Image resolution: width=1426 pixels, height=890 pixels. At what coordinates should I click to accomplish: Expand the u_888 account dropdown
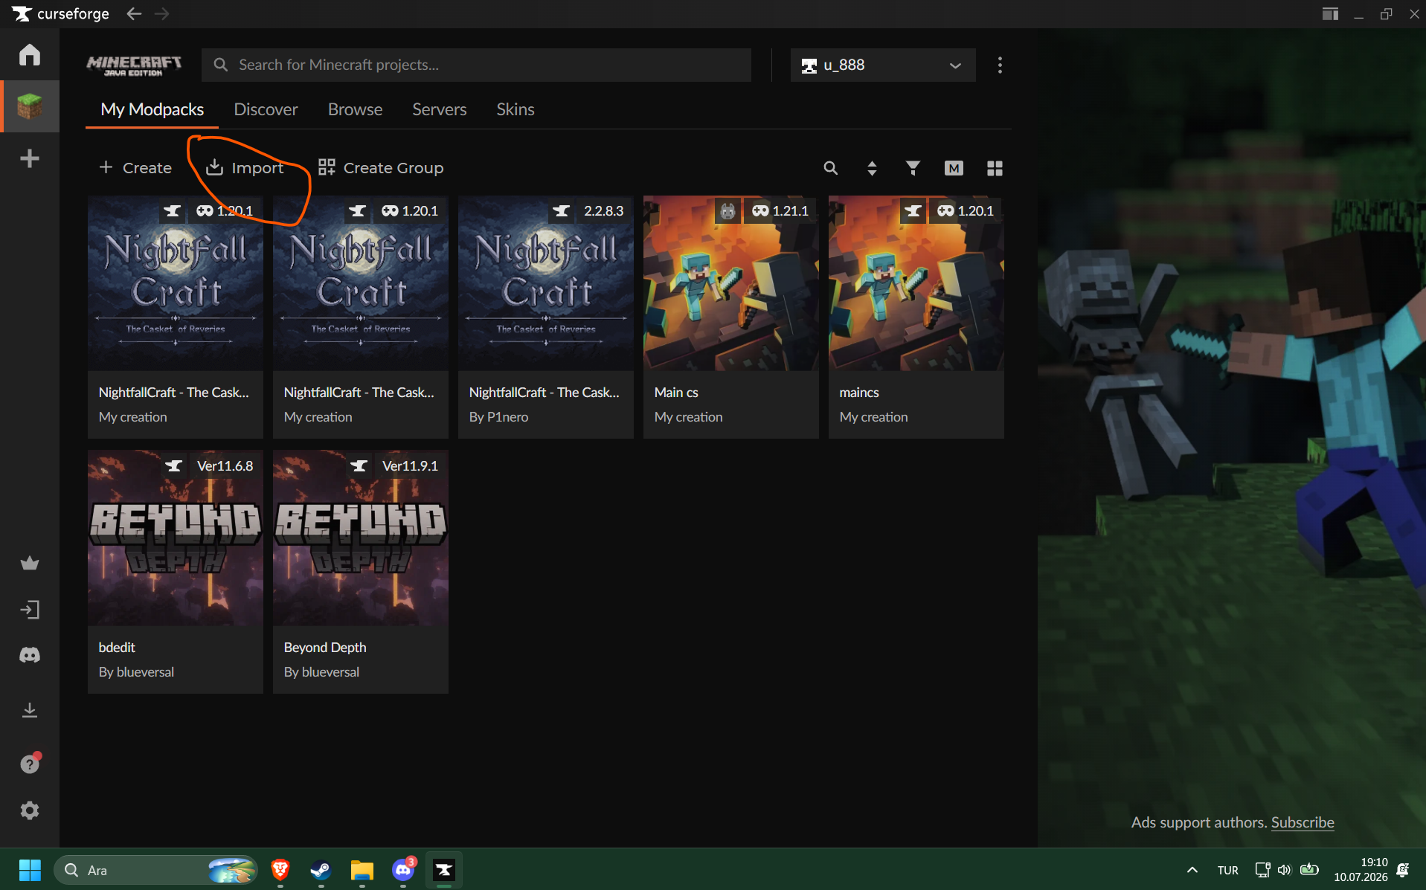pyautogui.click(x=883, y=65)
